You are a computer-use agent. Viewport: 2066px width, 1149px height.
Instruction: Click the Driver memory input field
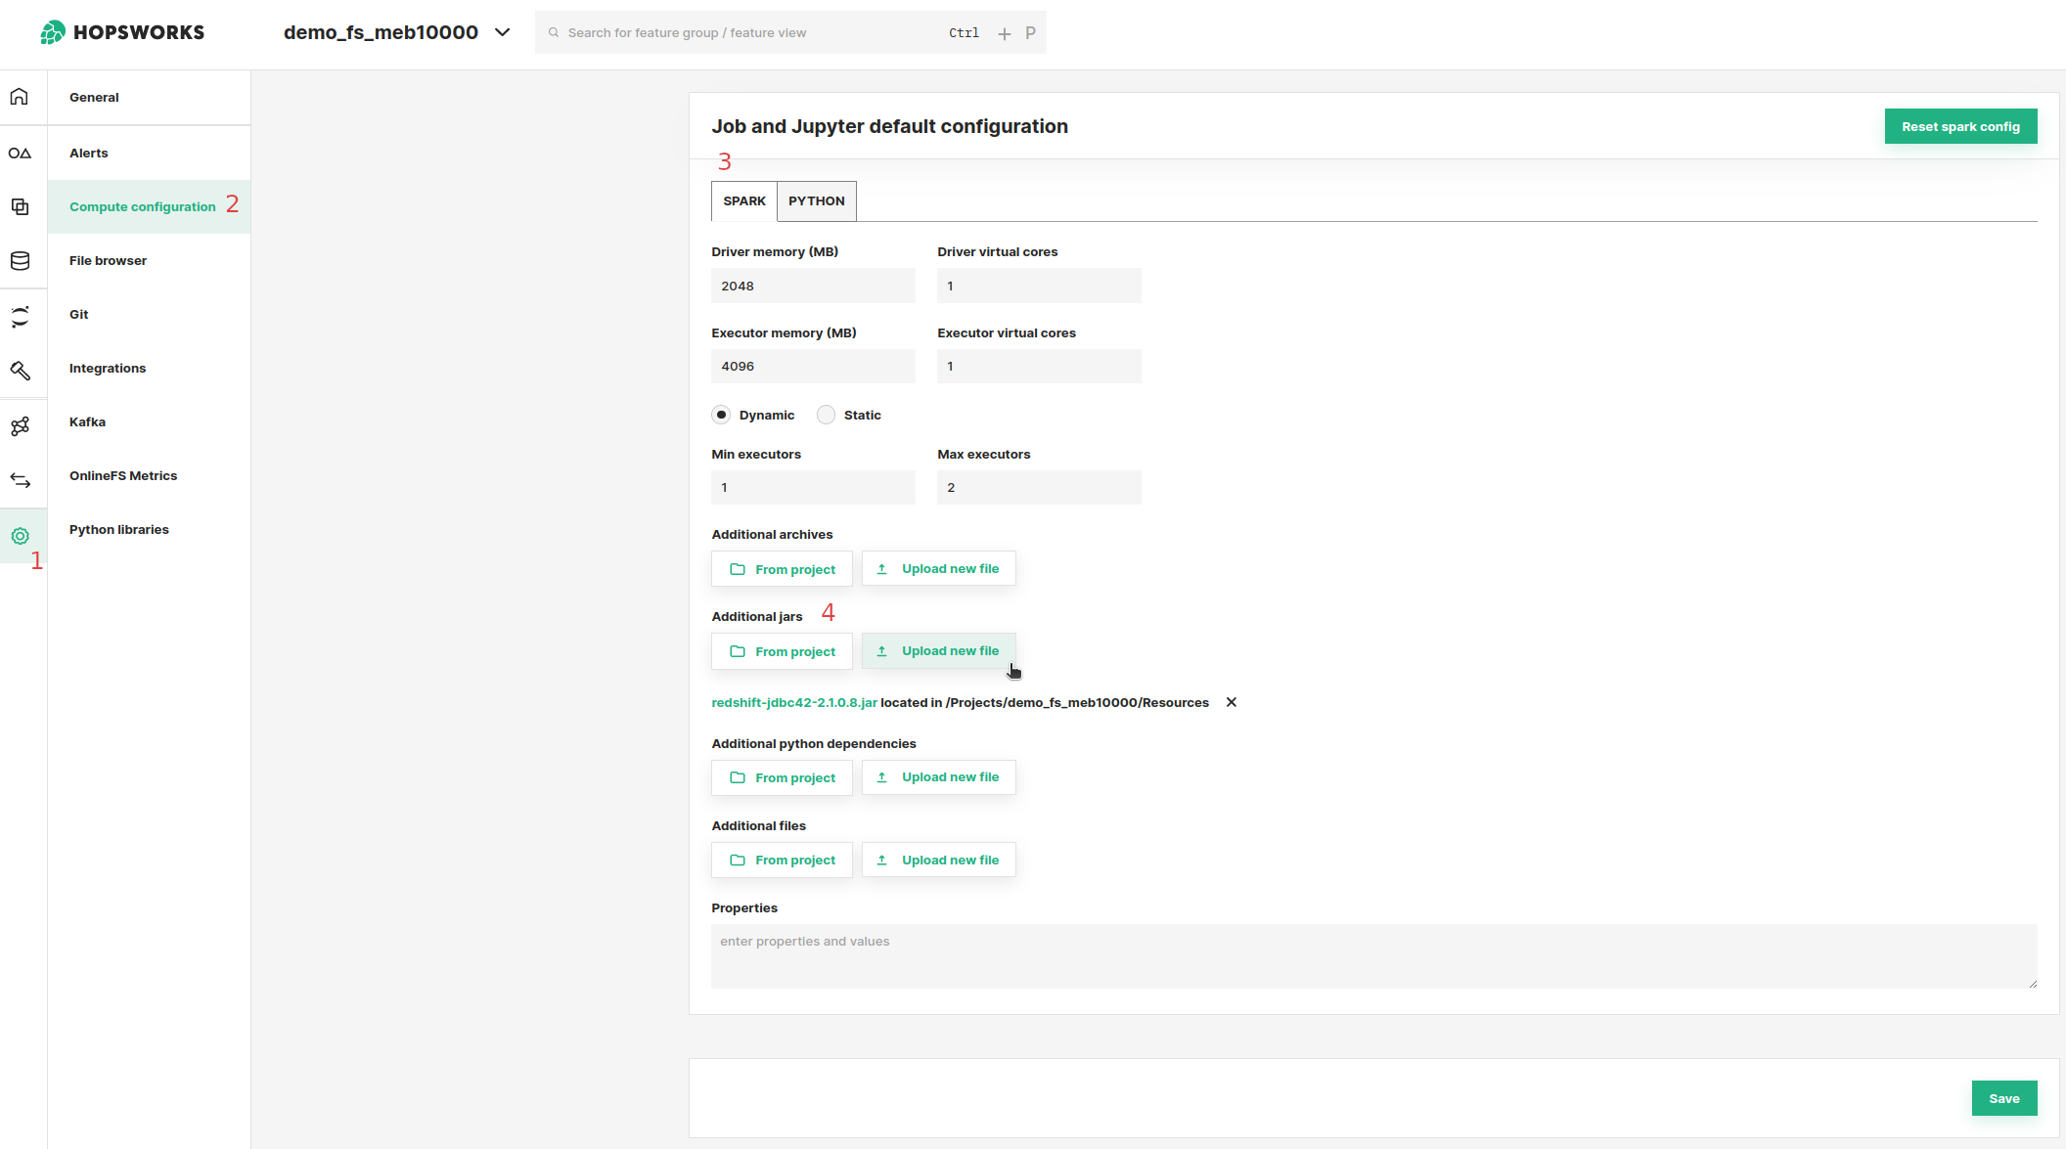812,285
